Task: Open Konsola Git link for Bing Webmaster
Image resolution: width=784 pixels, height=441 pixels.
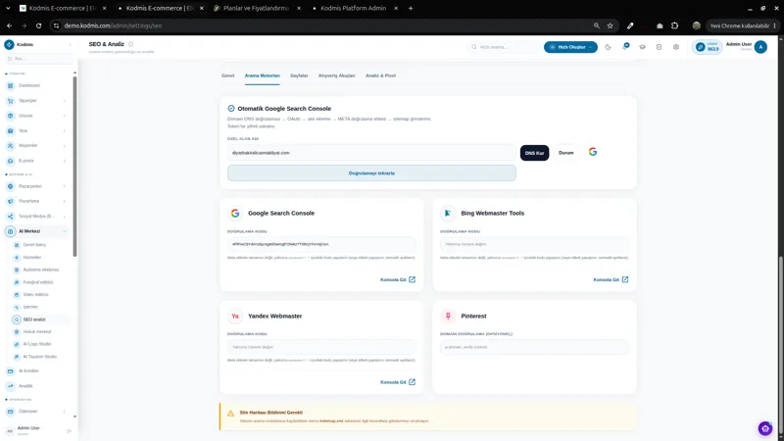Action: pos(611,279)
